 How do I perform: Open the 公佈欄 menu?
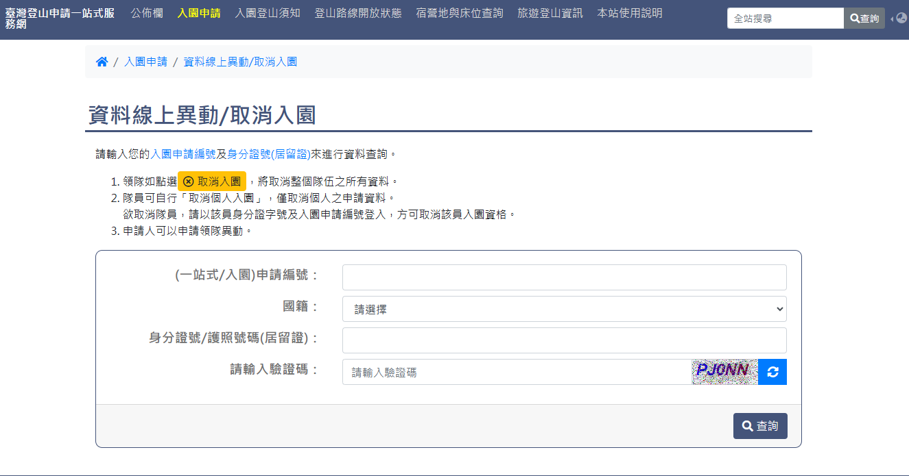(x=147, y=13)
